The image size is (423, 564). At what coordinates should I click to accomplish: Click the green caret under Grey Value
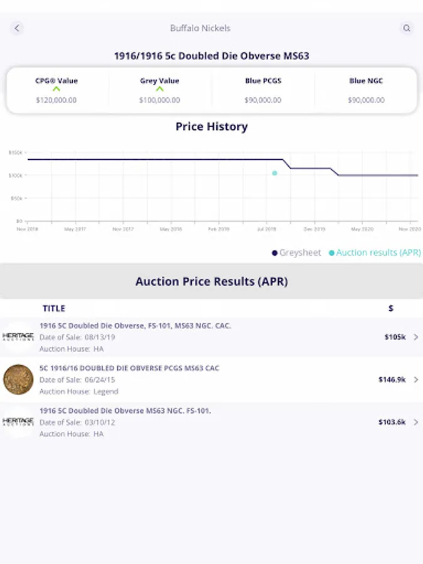(160, 90)
